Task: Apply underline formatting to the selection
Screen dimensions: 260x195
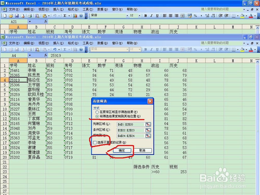Action: tap(157, 49)
